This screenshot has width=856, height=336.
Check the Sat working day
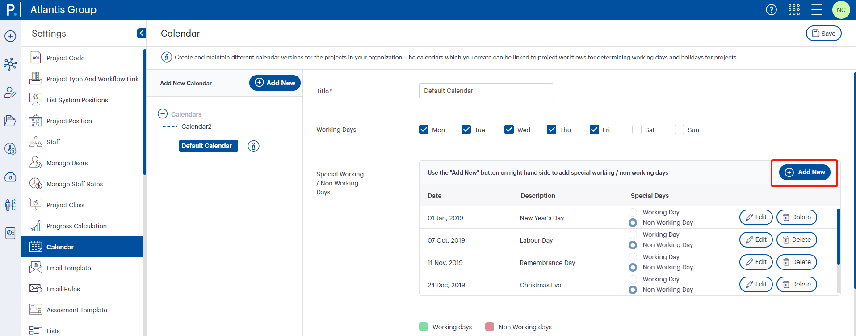(637, 130)
